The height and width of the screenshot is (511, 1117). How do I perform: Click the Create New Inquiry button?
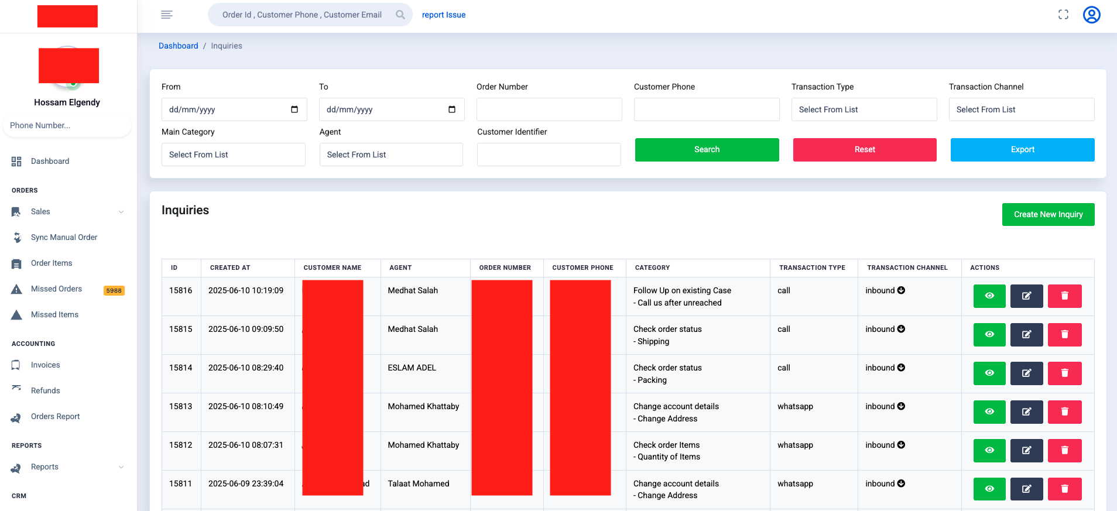click(x=1048, y=215)
